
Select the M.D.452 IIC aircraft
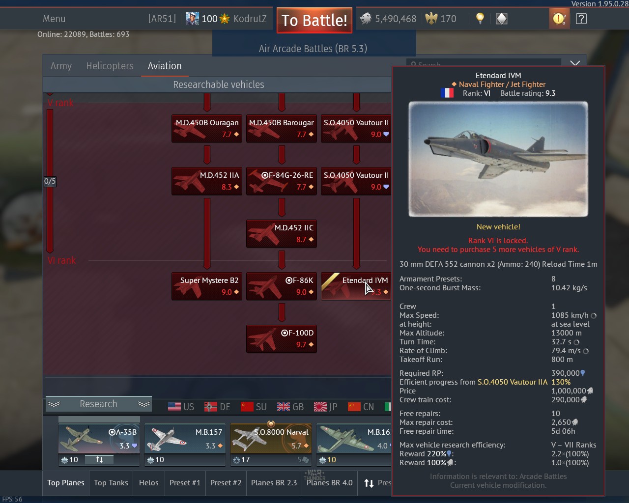282,233
